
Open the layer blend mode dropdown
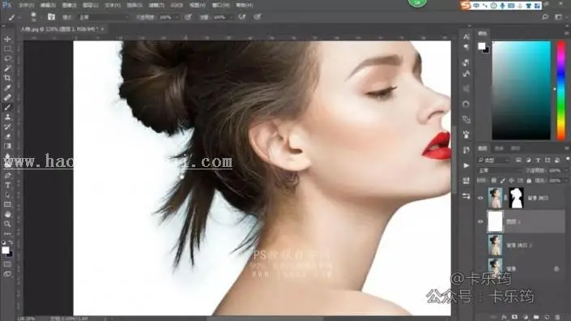(x=499, y=170)
